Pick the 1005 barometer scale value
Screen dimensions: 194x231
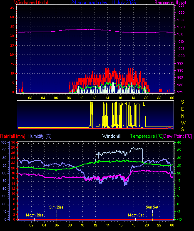tap(181, 49)
